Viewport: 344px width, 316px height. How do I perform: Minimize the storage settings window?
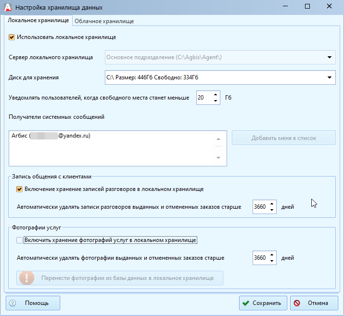point(285,6)
